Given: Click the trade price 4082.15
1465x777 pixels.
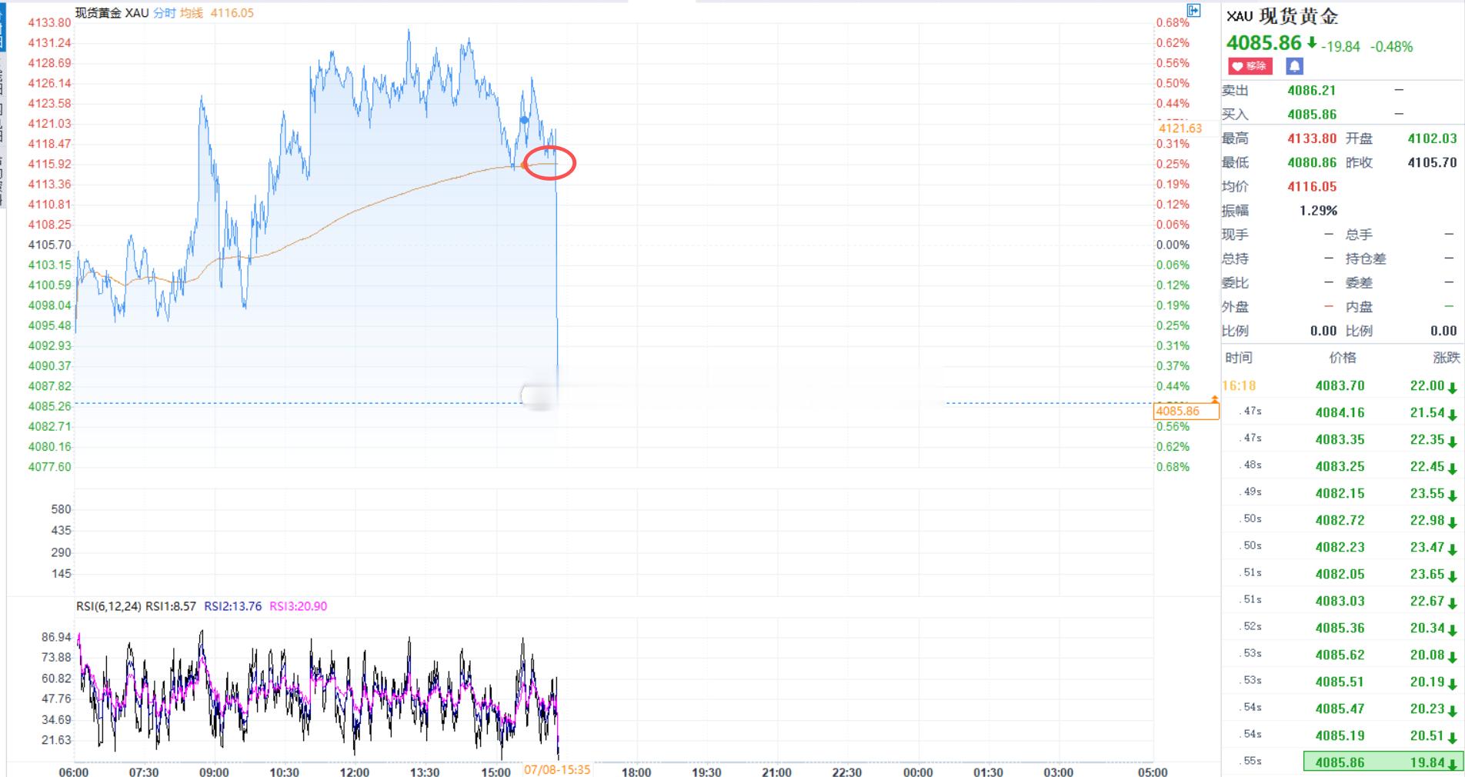Looking at the screenshot, I should [1340, 494].
